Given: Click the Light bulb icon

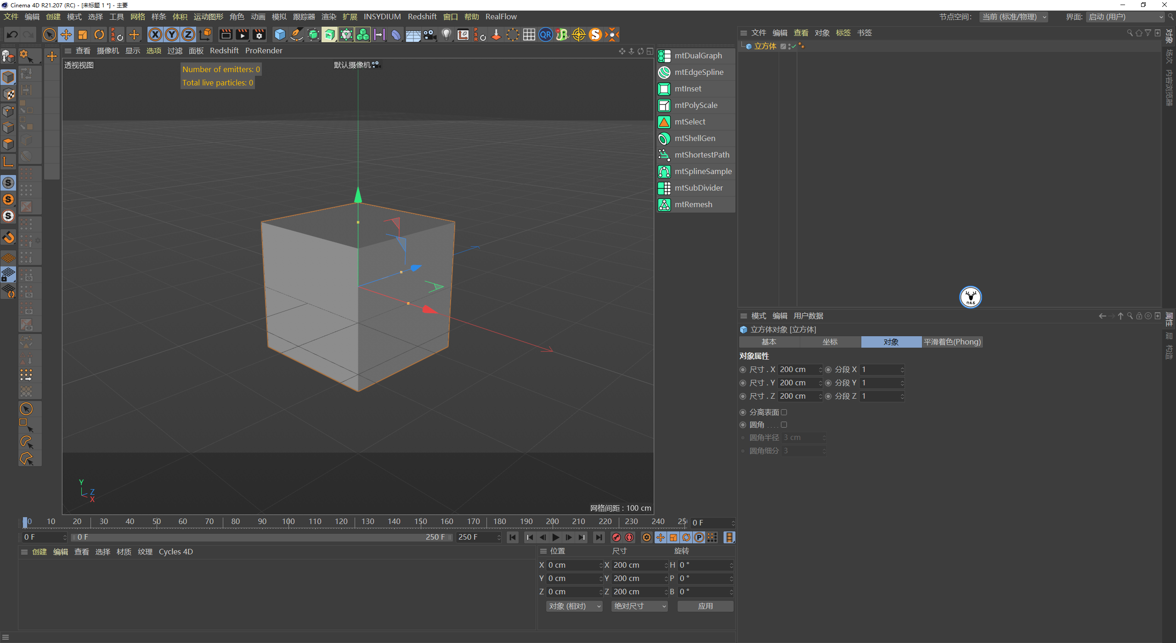Looking at the screenshot, I should click(446, 34).
